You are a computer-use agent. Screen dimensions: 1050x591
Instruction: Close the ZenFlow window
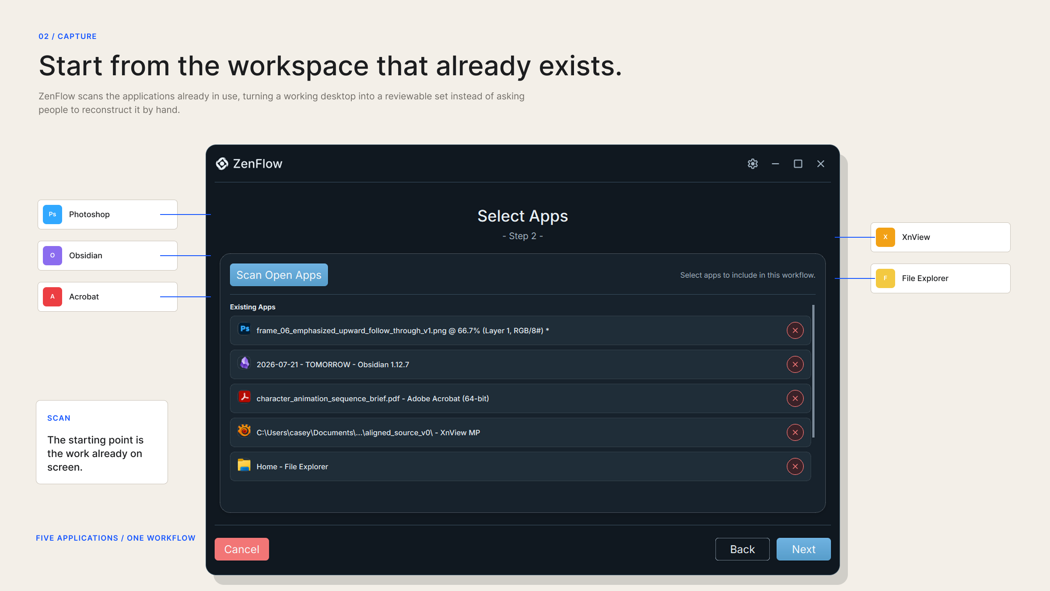coord(821,164)
